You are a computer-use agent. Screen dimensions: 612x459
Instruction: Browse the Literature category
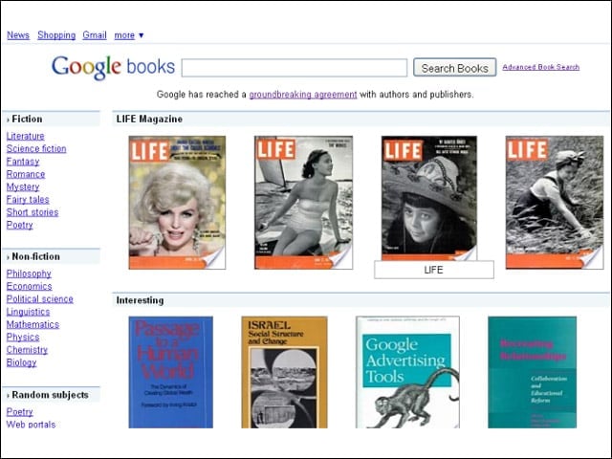tap(26, 136)
